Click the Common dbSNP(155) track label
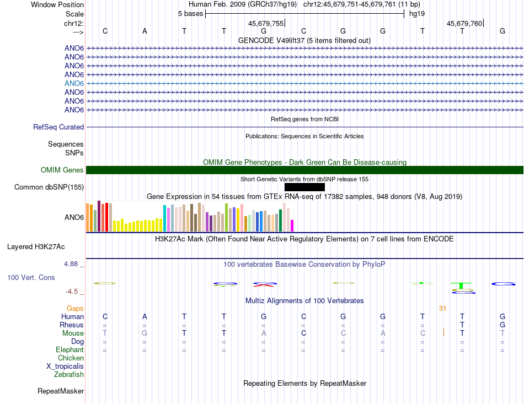The image size is (524, 404). [x=49, y=187]
